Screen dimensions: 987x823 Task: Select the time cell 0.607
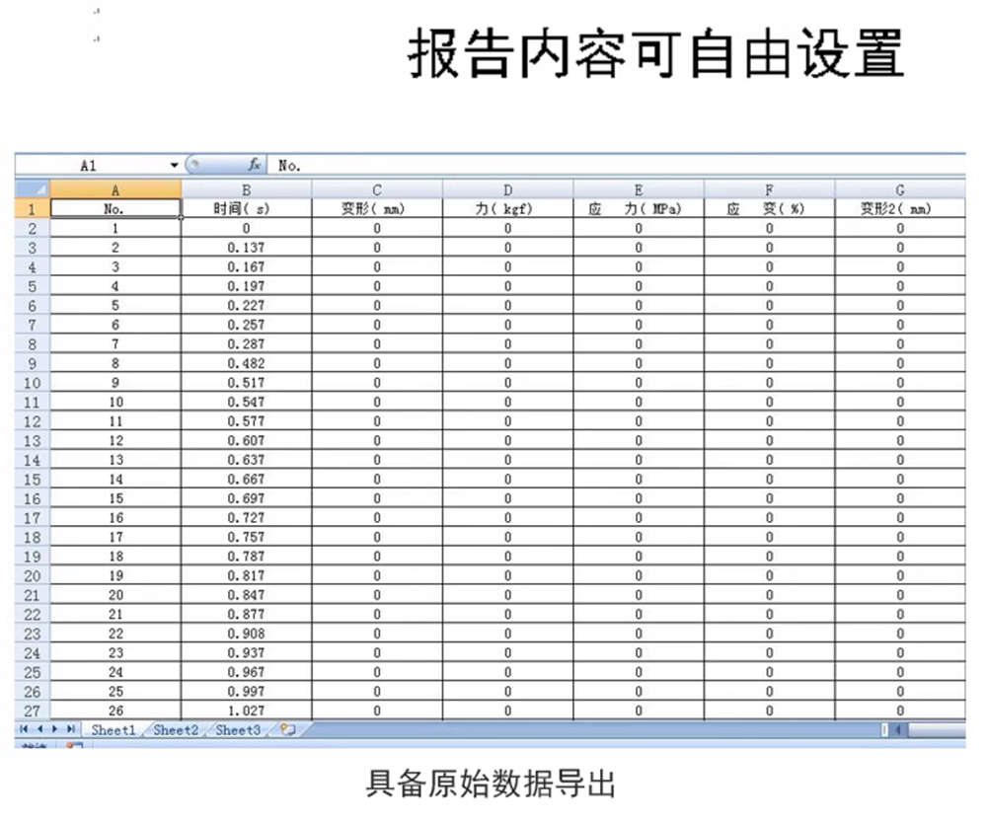click(246, 440)
